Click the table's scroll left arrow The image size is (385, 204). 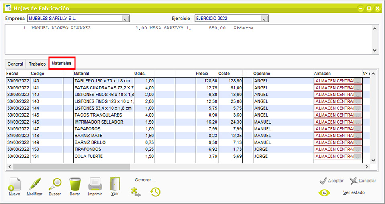pyautogui.click(x=10, y=167)
